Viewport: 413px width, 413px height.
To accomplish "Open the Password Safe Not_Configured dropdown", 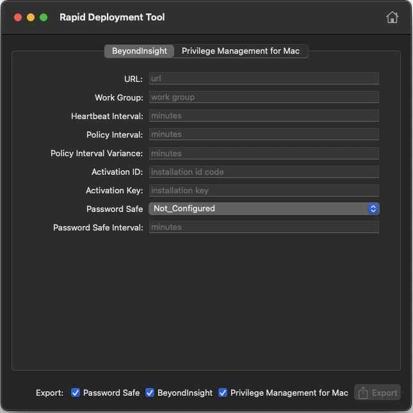I will [x=264, y=209].
